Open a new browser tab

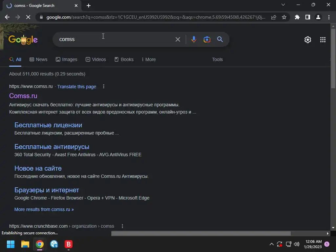coord(89,6)
